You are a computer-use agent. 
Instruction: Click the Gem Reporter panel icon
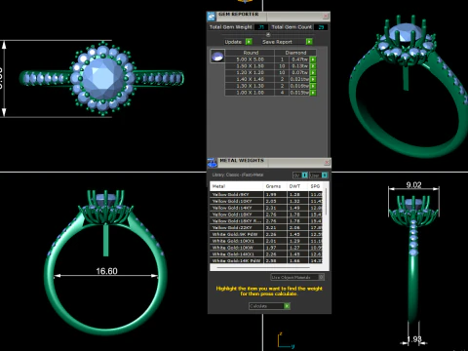coord(212,16)
